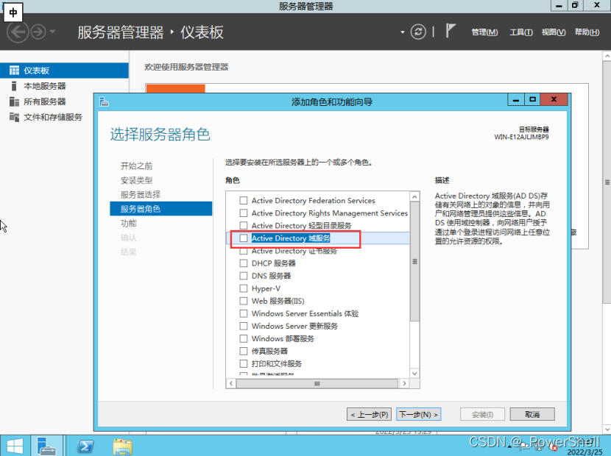
Task: Maximize the 添加角色和功能向导 window
Action: [533, 100]
